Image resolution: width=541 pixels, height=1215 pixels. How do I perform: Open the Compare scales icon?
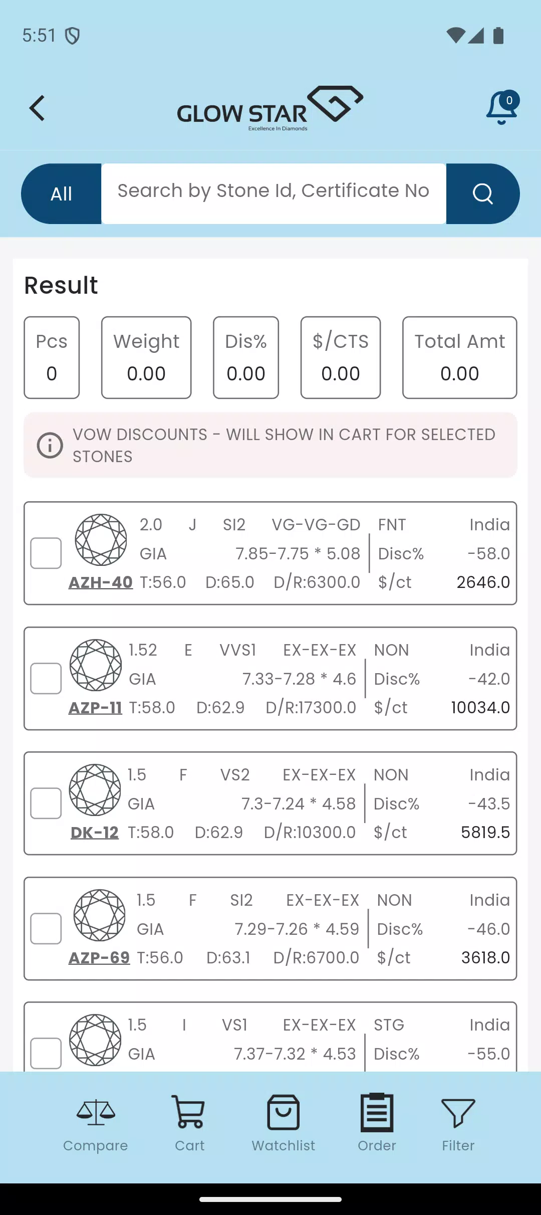[96, 1113]
